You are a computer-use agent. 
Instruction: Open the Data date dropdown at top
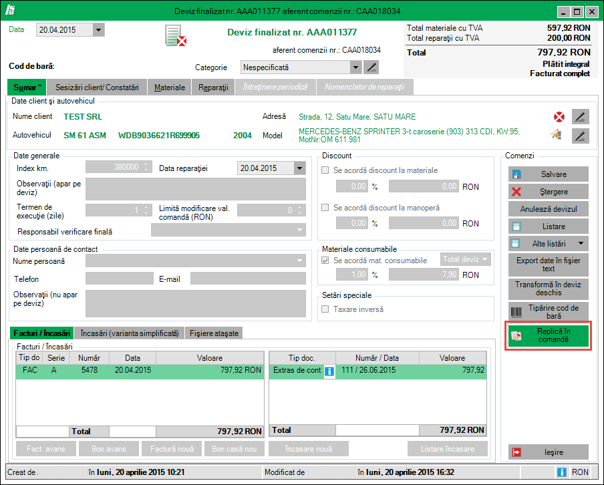[99, 29]
